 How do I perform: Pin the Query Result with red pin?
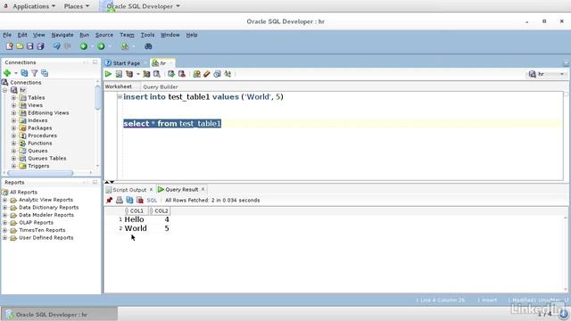point(109,200)
